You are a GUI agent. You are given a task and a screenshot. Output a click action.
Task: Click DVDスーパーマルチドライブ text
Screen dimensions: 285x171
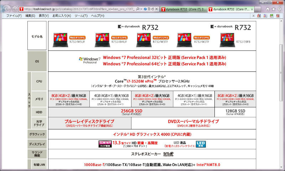193,121
